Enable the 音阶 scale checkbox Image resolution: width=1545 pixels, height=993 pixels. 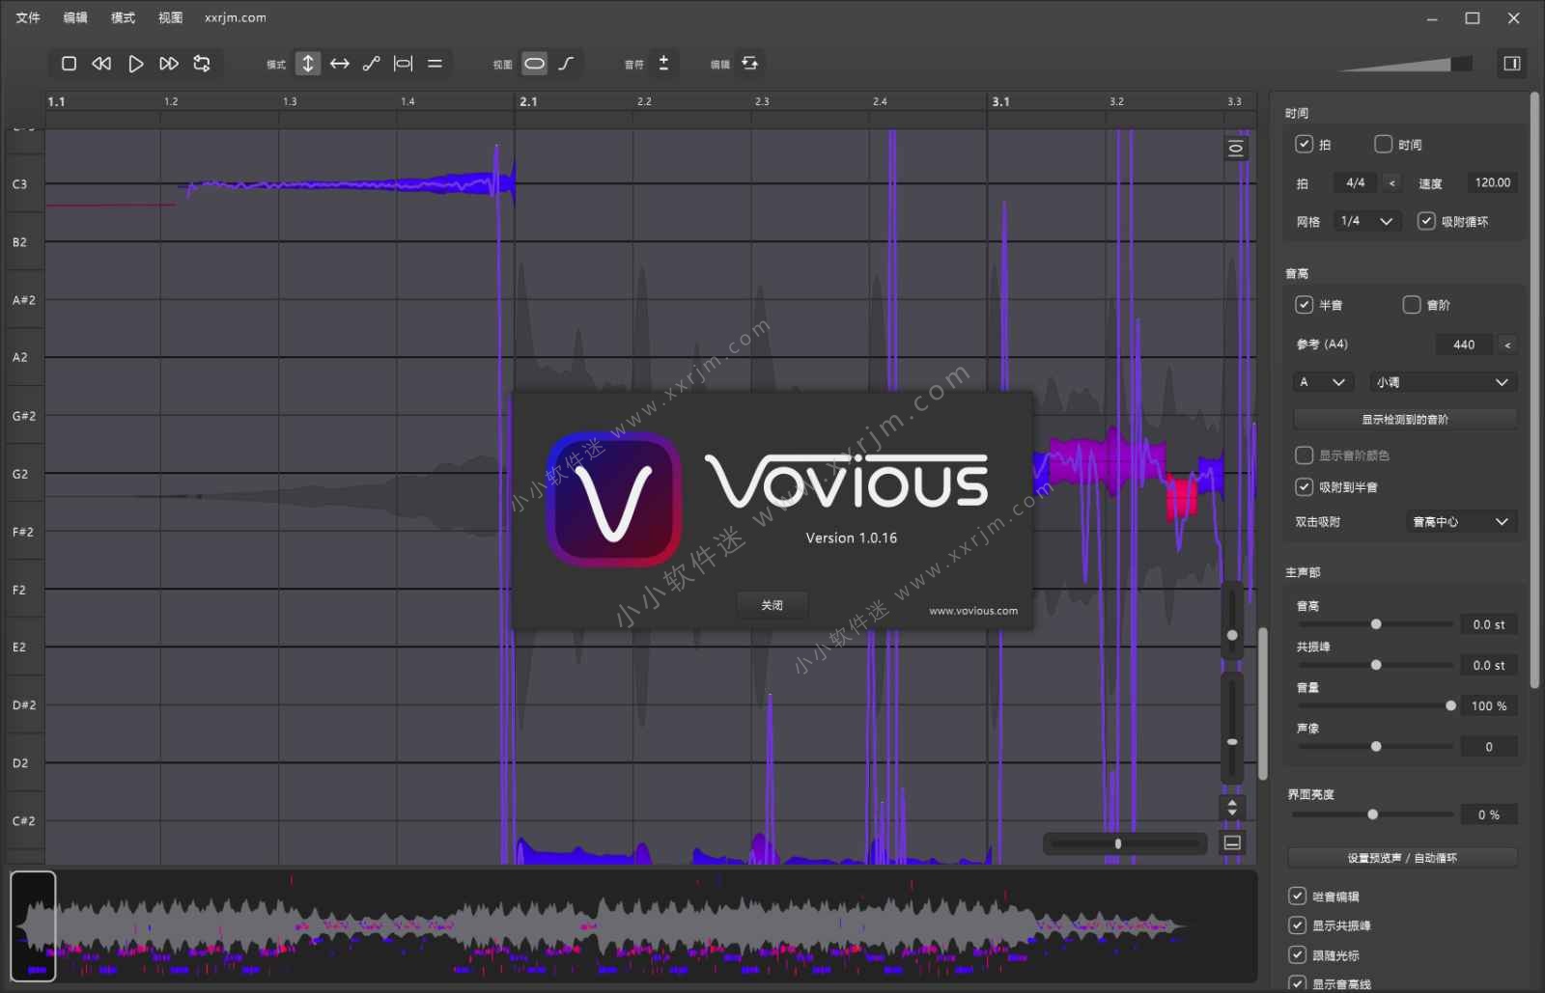1411,305
